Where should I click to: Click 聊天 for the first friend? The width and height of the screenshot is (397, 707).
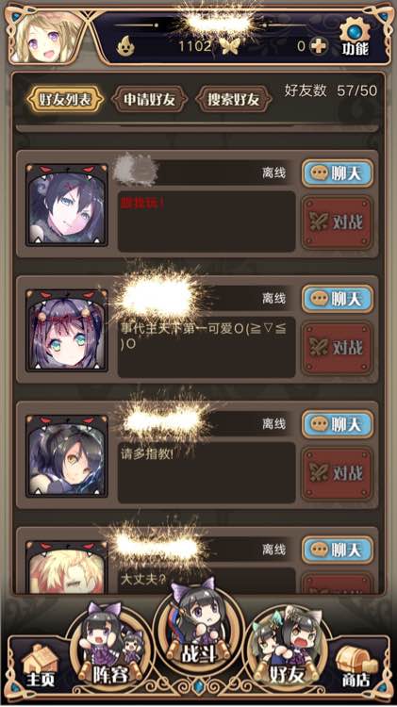point(338,173)
